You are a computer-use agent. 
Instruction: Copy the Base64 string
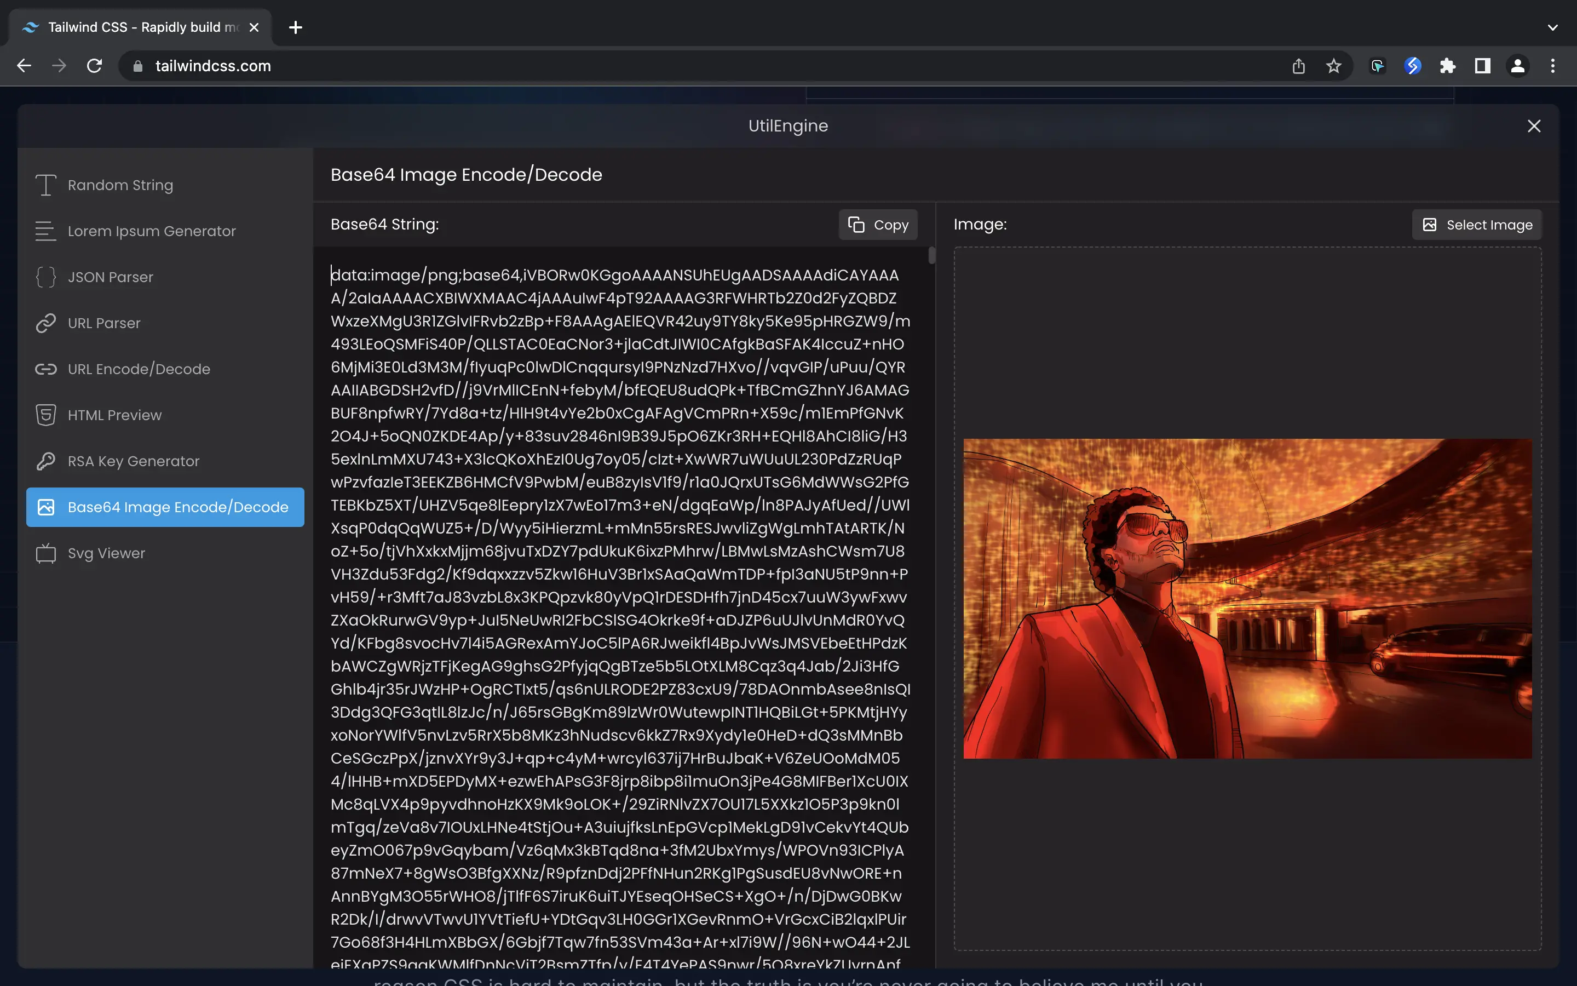(878, 225)
